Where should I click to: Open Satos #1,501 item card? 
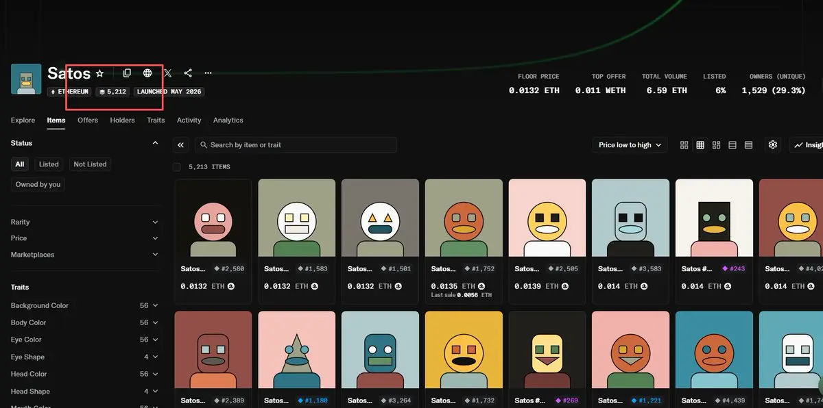click(x=380, y=240)
